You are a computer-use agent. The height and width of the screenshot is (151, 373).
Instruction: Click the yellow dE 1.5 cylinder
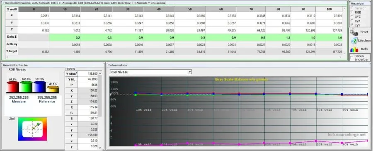(53, 89)
